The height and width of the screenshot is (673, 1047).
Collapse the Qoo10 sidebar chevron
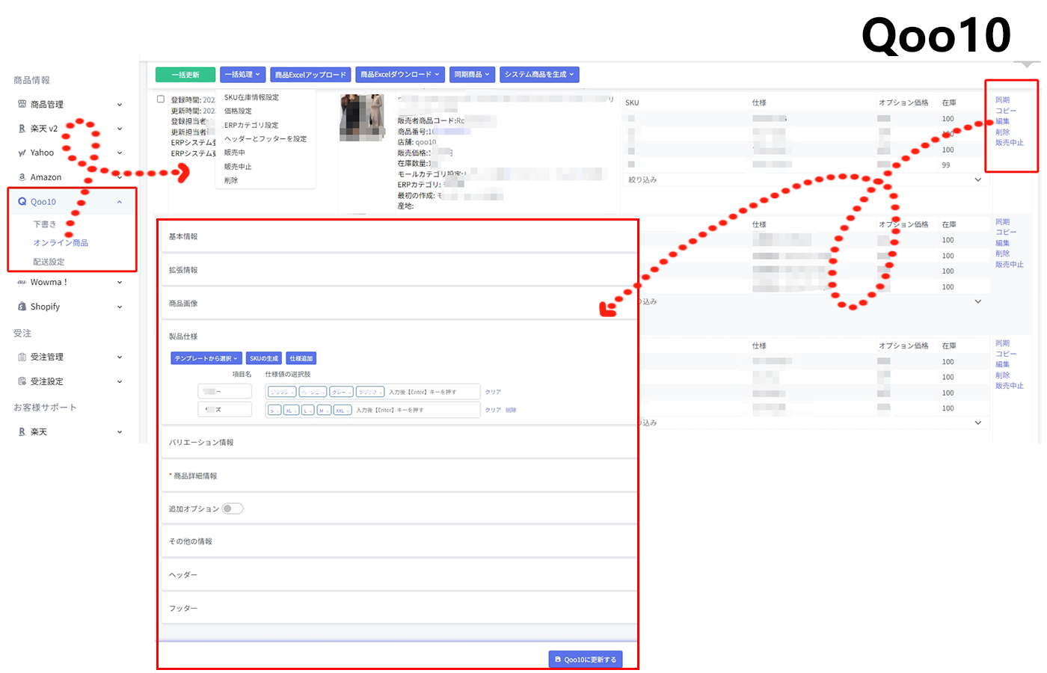120,202
